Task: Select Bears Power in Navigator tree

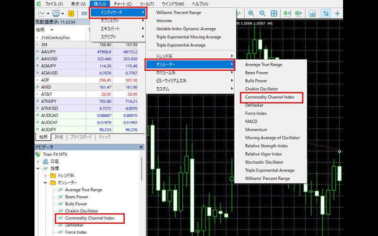Action: (77, 197)
